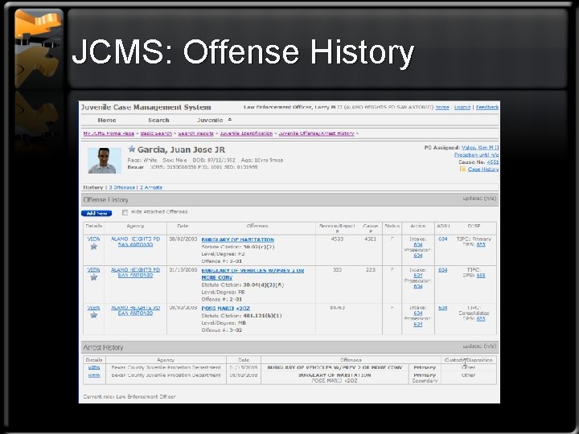Click VIEW for Burglary of Habitation offense
The width and height of the screenshot is (579, 434).
point(93,240)
